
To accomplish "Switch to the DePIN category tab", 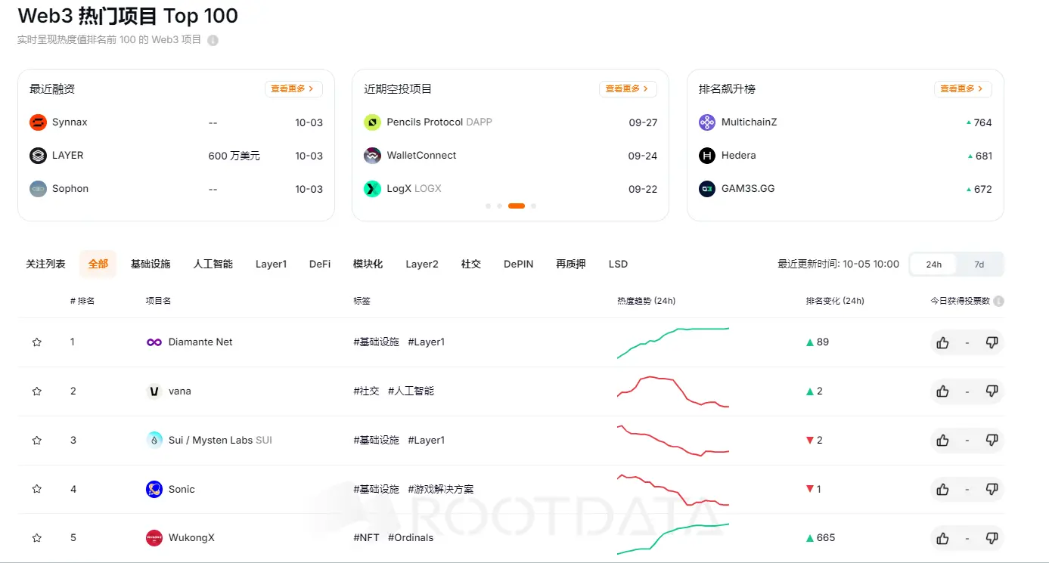I will (x=518, y=264).
